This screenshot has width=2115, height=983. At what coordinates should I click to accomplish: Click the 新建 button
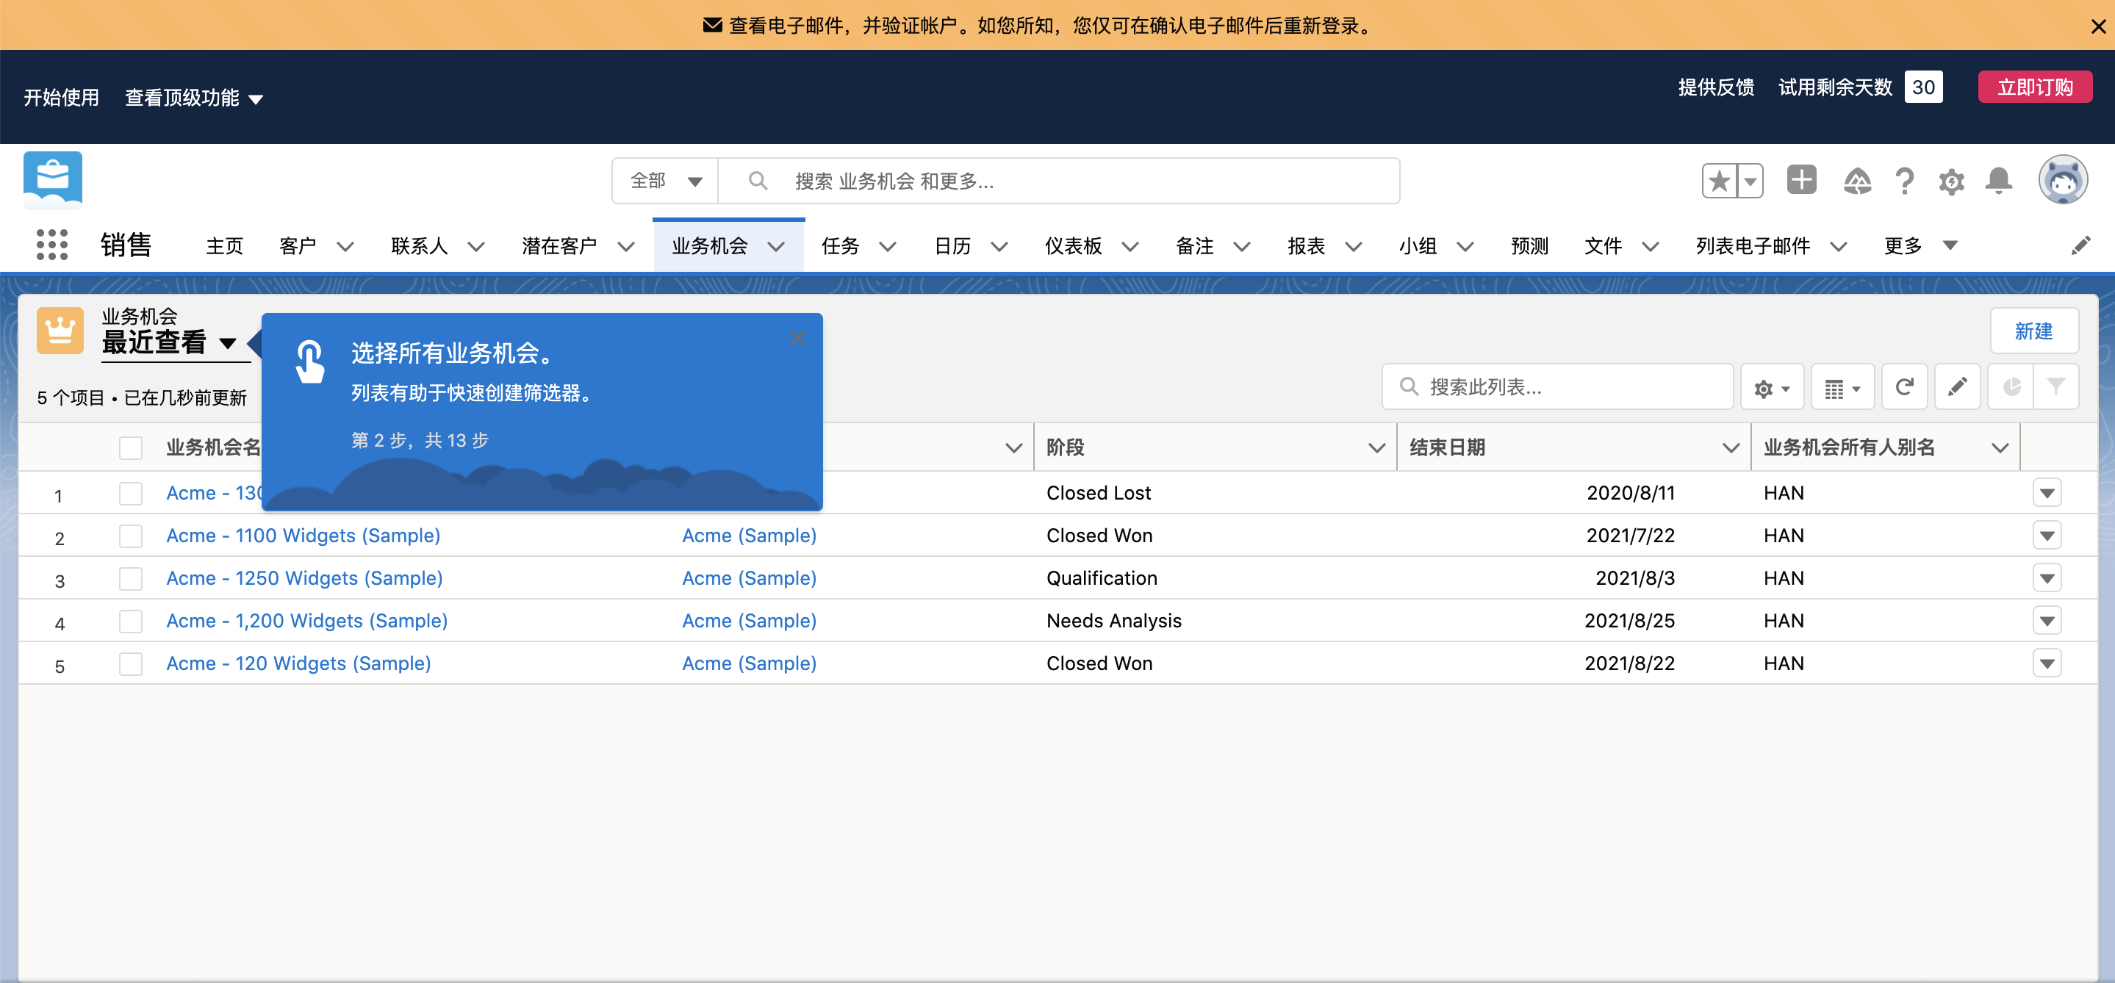click(2033, 331)
